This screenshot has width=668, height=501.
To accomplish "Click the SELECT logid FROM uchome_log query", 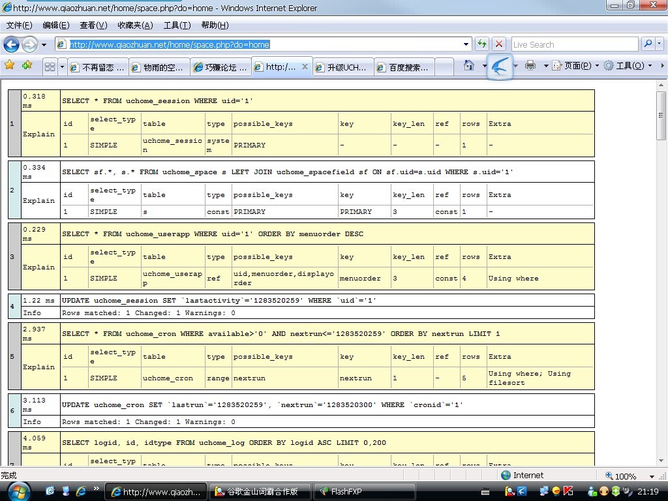I will pos(224,443).
